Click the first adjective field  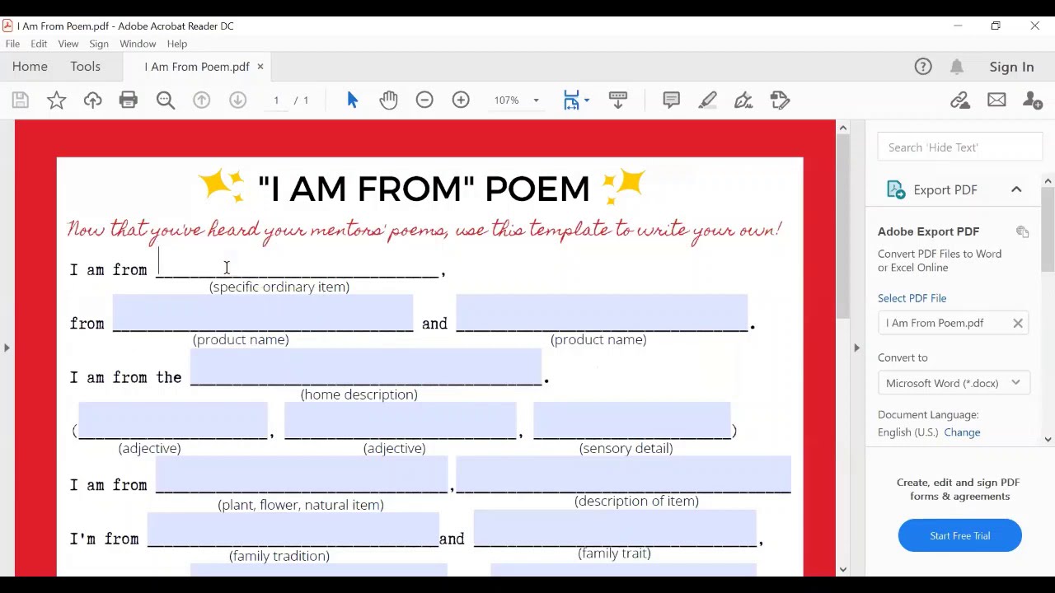pos(173,422)
